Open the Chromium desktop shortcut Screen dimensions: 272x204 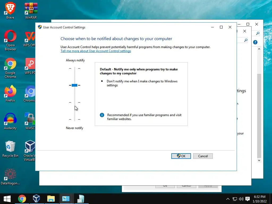29,94
